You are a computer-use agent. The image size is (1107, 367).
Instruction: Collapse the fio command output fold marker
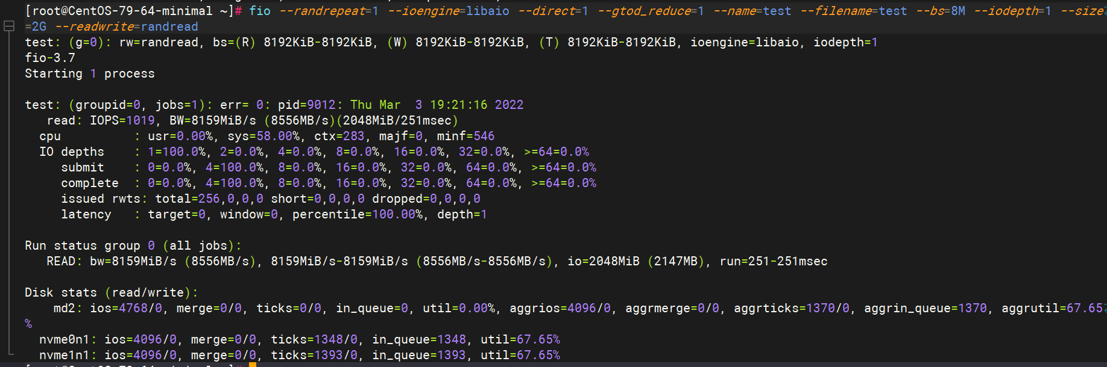point(9,26)
